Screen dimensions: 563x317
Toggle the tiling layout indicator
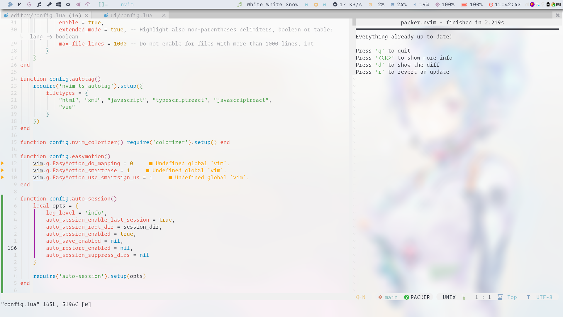[x=103, y=4]
